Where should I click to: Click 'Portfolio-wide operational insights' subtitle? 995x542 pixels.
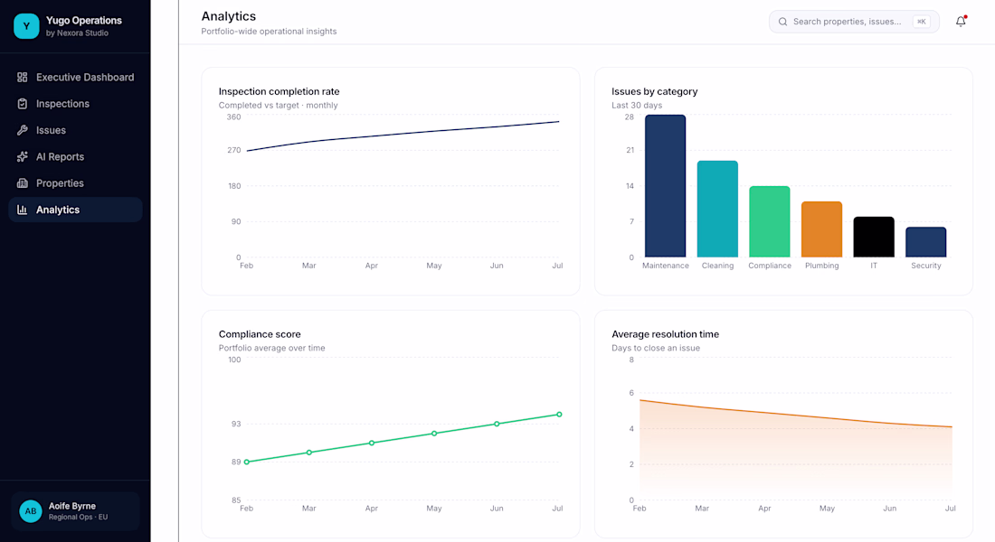point(269,31)
